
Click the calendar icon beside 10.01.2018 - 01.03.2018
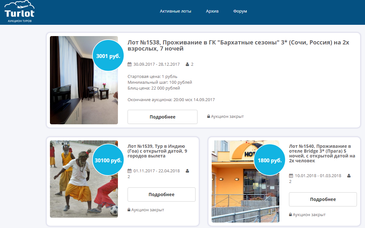pyautogui.click(x=291, y=176)
